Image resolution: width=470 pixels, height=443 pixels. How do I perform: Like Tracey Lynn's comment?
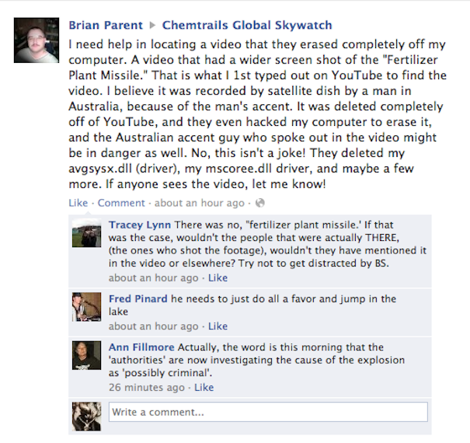(218, 277)
